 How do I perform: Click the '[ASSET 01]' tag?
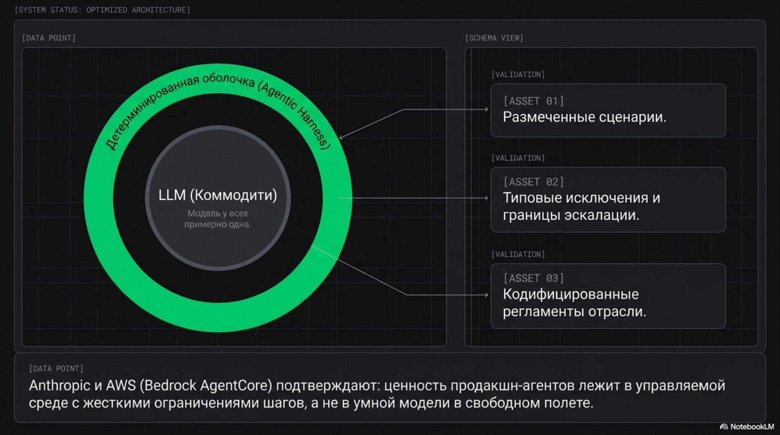pos(533,101)
